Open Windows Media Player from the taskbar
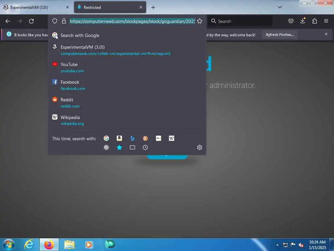The height and width of the screenshot is (251, 334). pyautogui.click(x=89, y=245)
